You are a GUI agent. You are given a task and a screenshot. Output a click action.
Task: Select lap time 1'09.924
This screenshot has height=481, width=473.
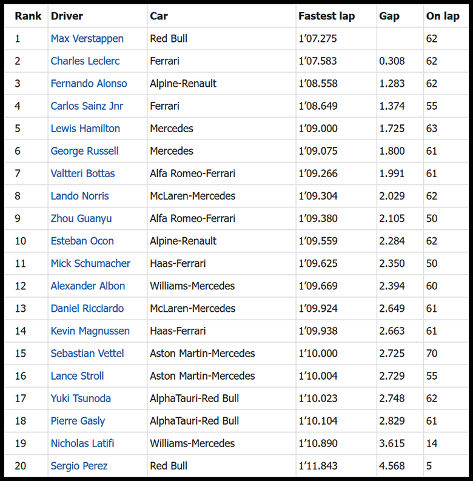tap(318, 309)
